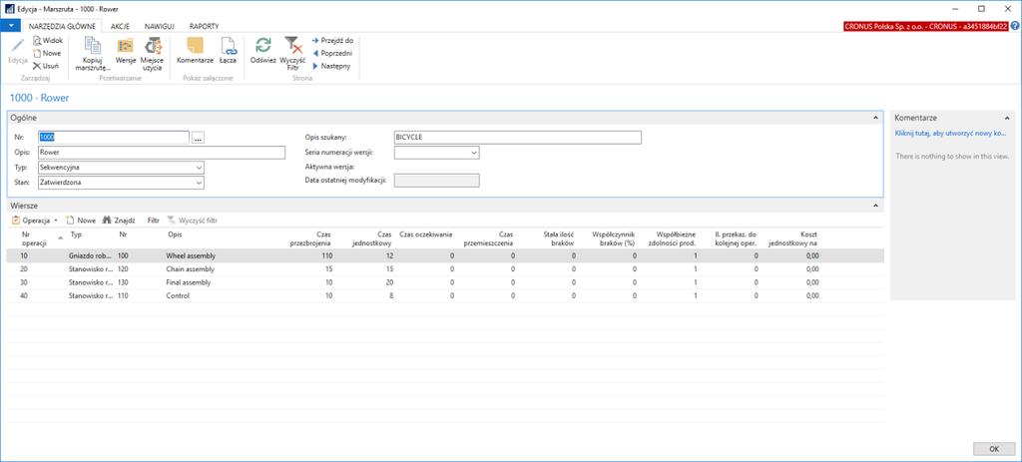This screenshot has width=1022, height=462.
Task: Switch to RAPORTY tab
Action: pos(204,26)
